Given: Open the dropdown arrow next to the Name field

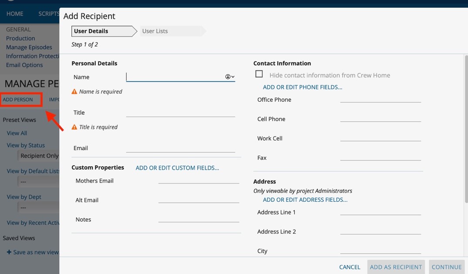Looking at the screenshot, I should (x=232, y=76).
